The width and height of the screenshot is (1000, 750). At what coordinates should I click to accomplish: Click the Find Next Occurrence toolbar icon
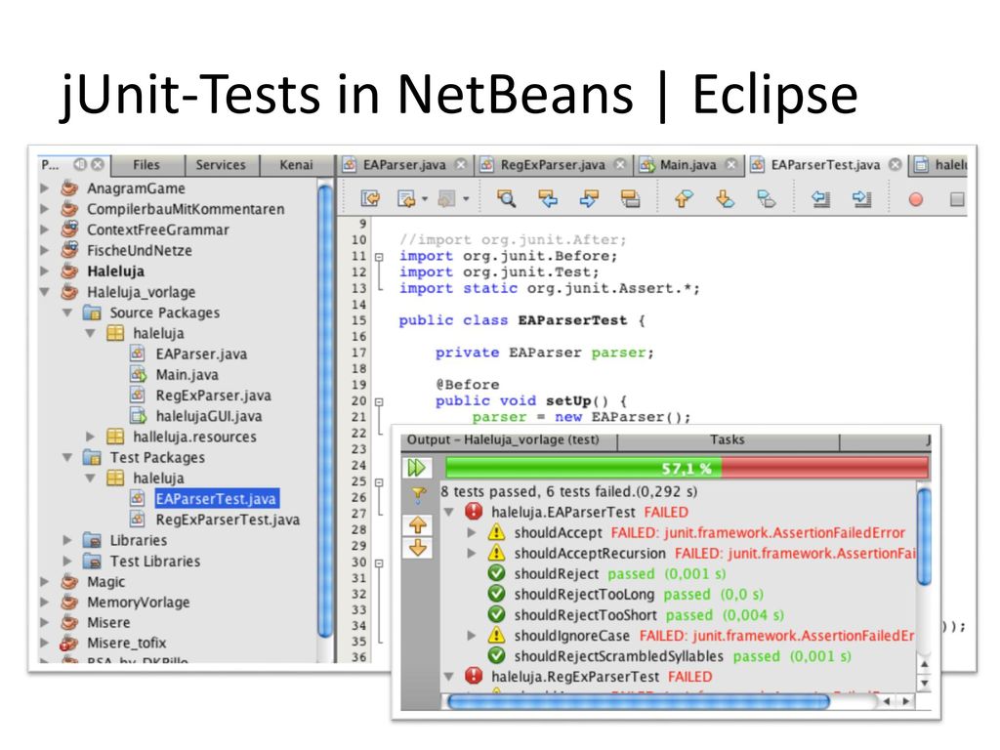click(x=589, y=199)
